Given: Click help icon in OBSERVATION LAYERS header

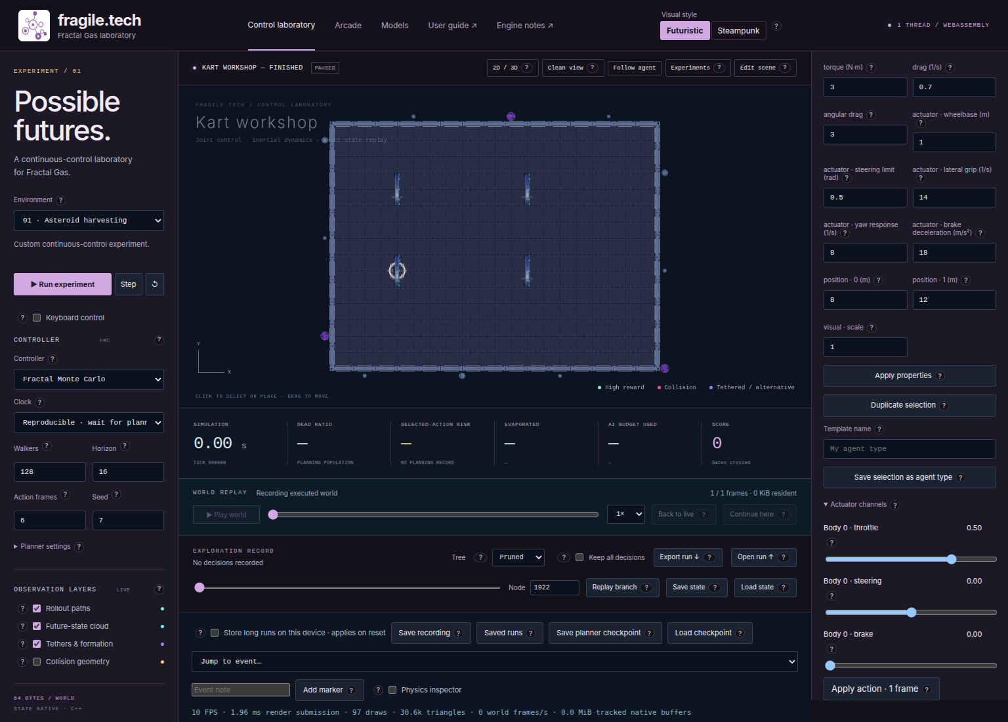Looking at the screenshot, I should [159, 589].
